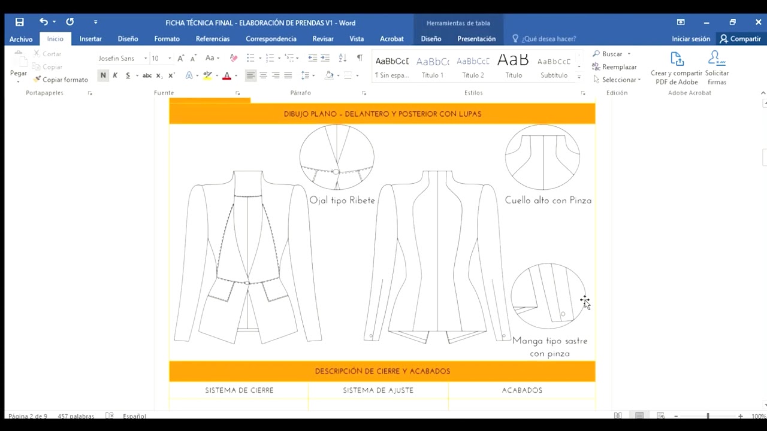Open the font size dropdown
This screenshot has width=767, height=431.
(x=170, y=59)
